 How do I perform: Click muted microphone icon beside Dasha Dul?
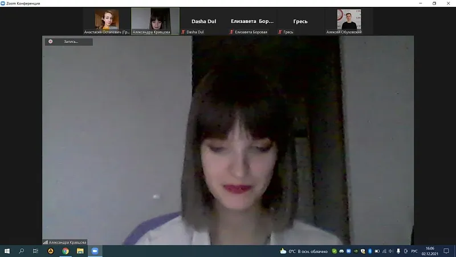pos(183,32)
